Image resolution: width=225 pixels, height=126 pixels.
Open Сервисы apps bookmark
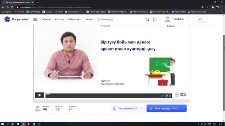click(7, 12)
